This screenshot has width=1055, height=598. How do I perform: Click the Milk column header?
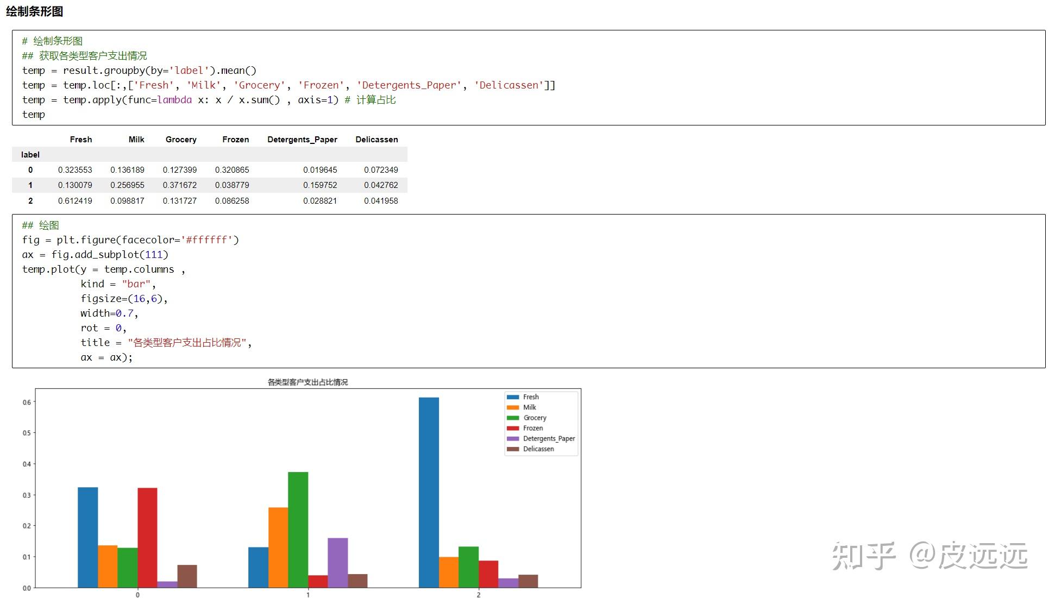136,140
